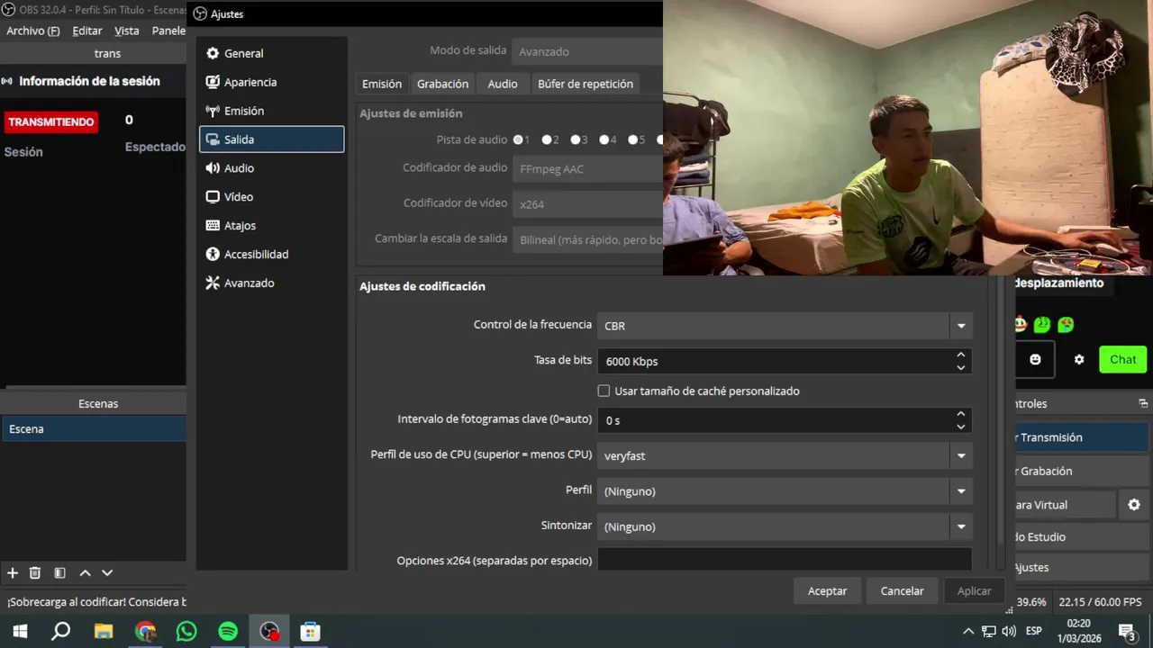The width and height of the screenshot is (1153, 648).
Task: Switch to the Grabación output tab
Action: tap(442, 84)
